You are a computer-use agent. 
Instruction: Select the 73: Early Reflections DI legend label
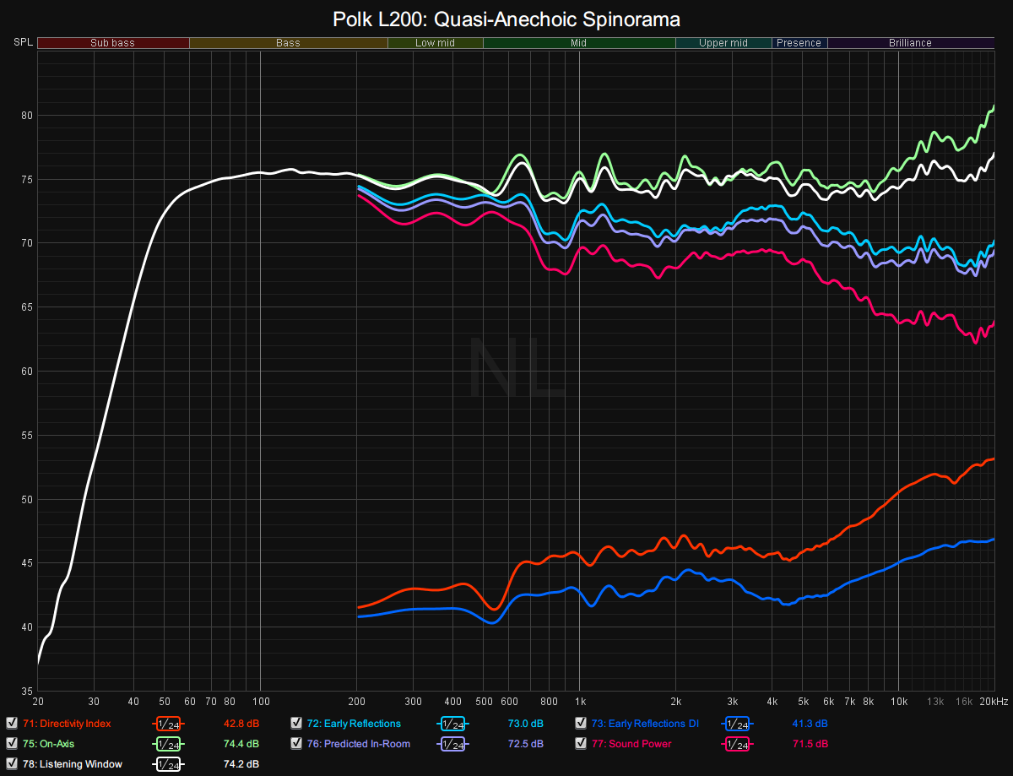pos(645,724)
